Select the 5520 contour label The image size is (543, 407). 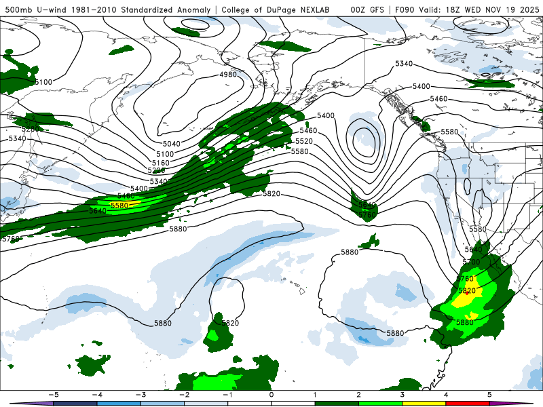point(304,141)
